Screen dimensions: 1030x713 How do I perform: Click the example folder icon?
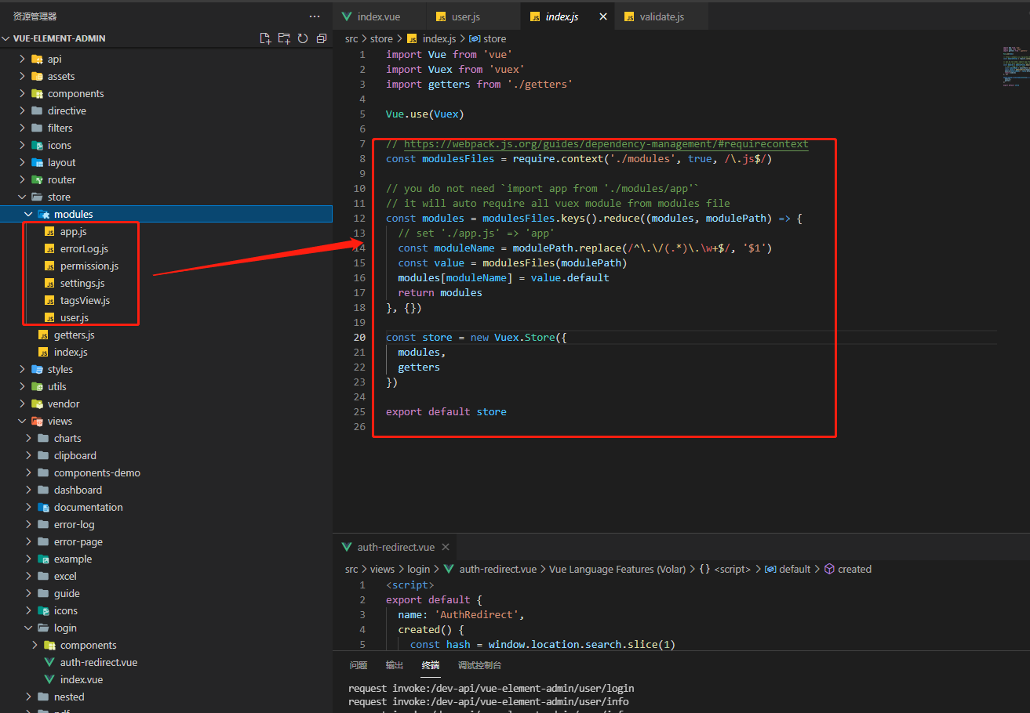click(43, 559)
